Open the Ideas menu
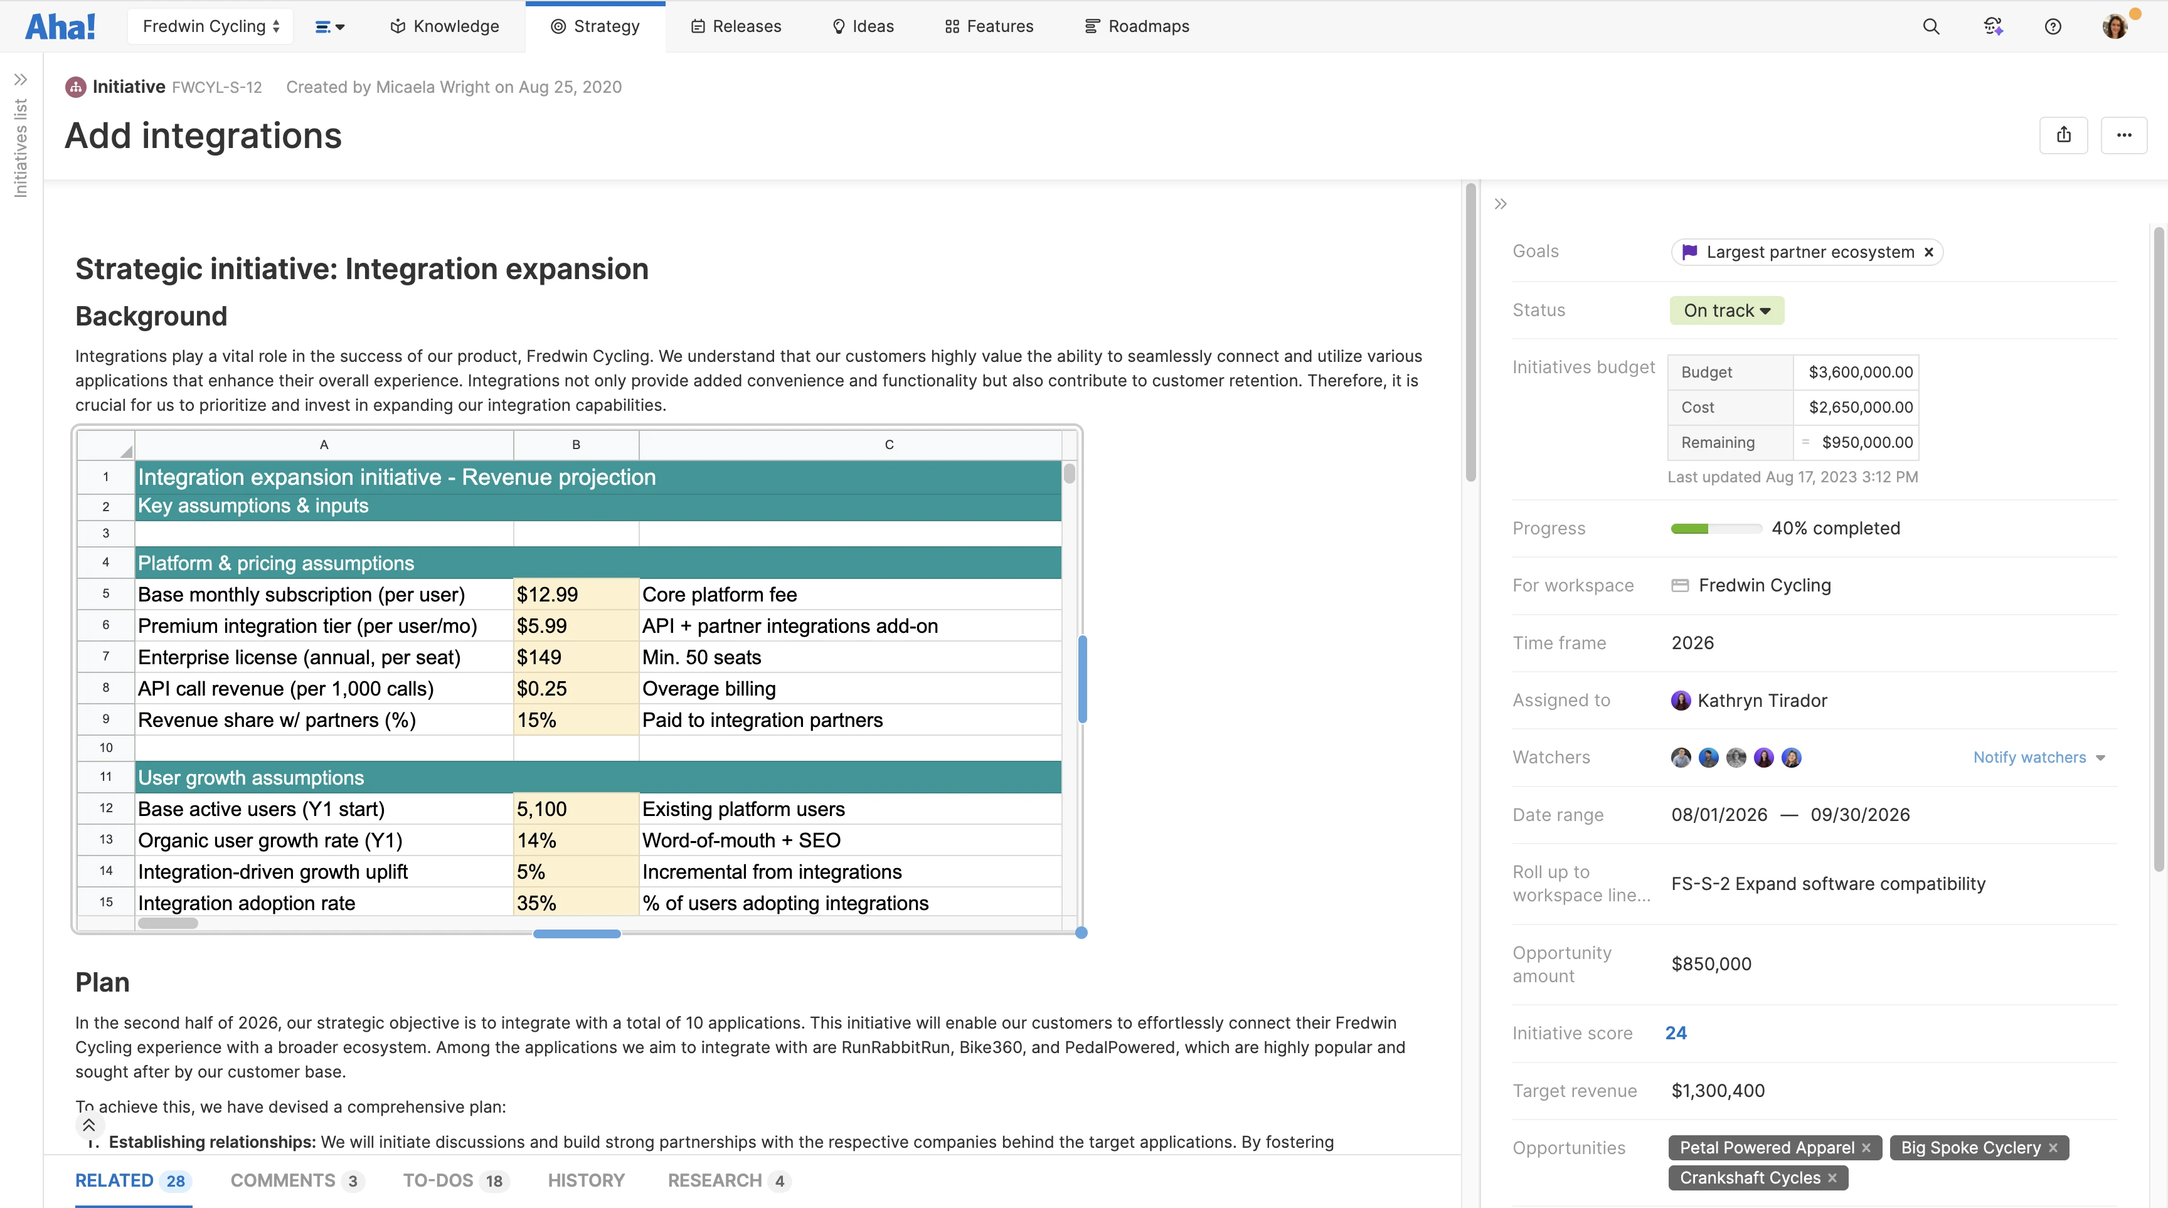The image size is (2168, 1208). (863, 26)
